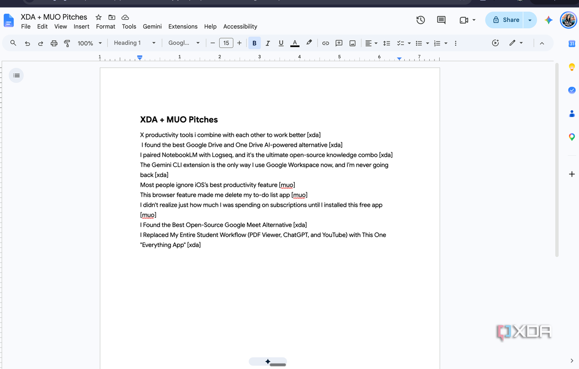The width and height of the screenshot is (579, 369).
Task: Toggle underline formatting
Action: click(281, 43)
